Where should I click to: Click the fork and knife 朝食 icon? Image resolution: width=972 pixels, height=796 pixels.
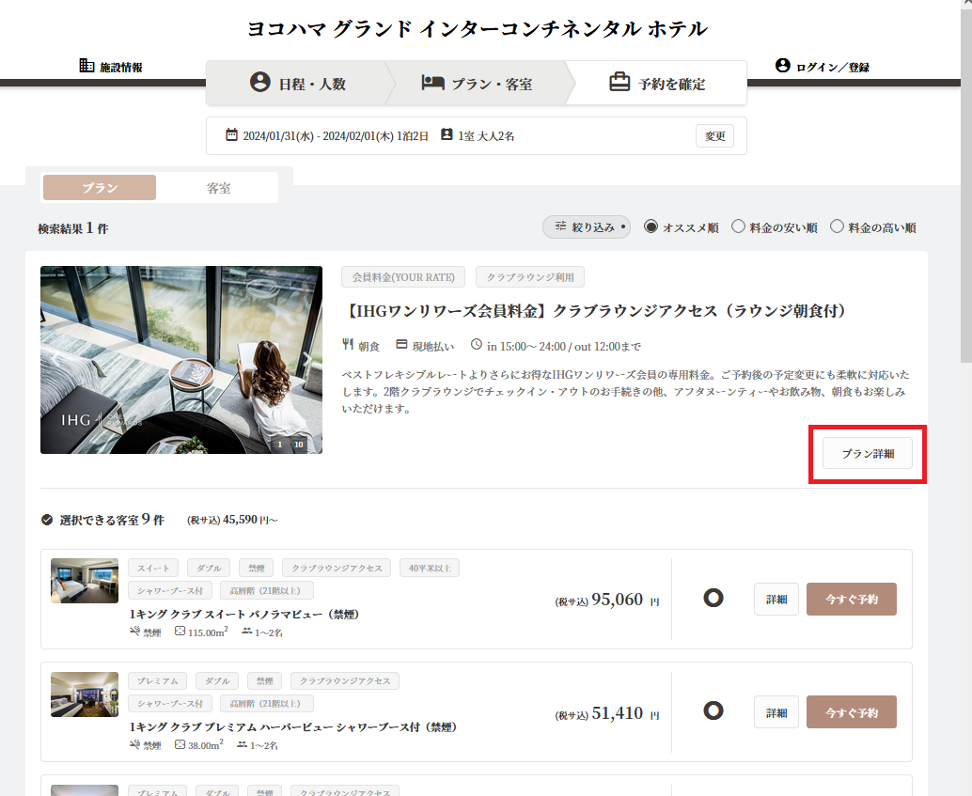coord(348,344)
